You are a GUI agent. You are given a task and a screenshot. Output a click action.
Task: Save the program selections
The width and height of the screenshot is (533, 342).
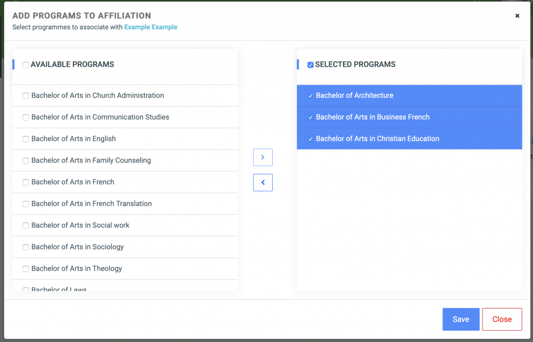tap(461, 319)
